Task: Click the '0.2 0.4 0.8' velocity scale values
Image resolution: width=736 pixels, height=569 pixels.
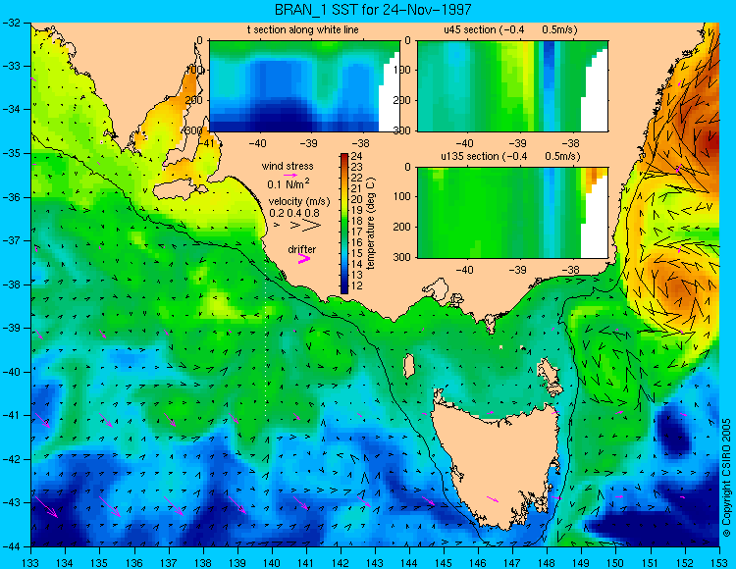Action: pos(294,213)
